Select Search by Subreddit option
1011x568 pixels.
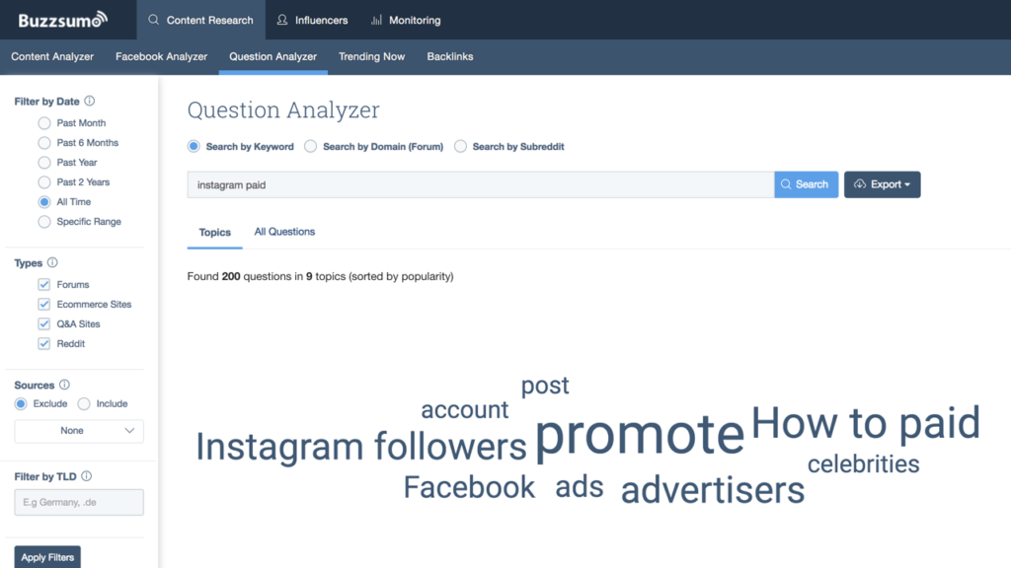coord(460,146)
